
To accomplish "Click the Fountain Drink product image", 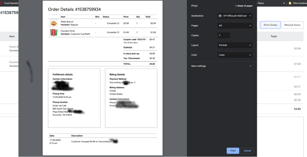I will coord(53,32).
